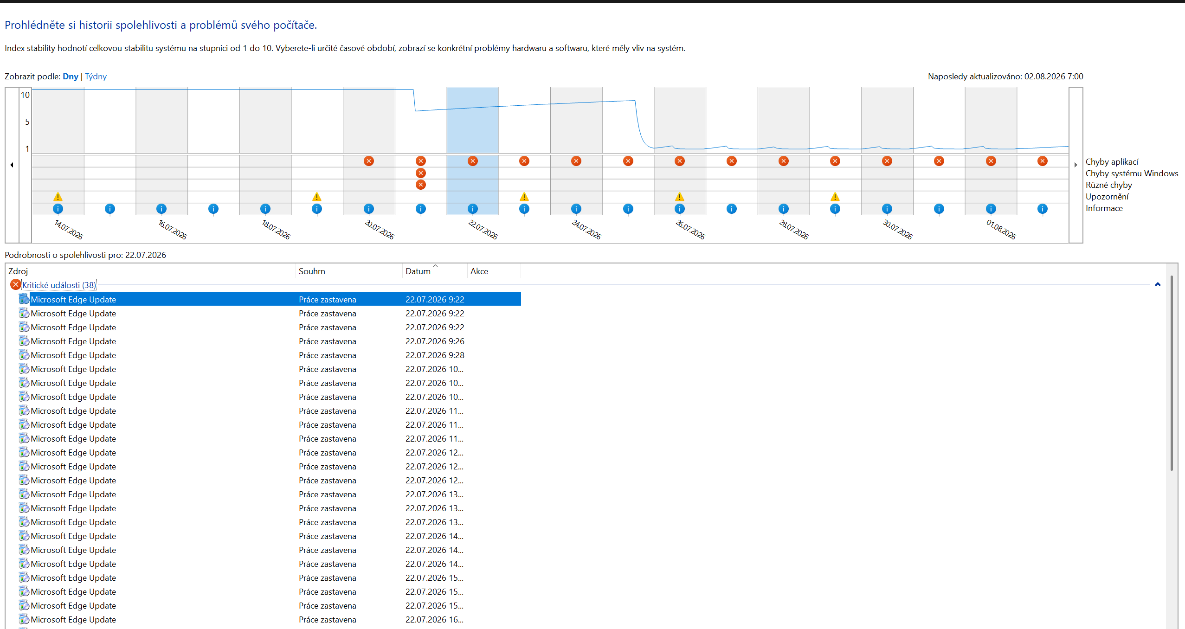Screen dimensions: 1185x629
Task: Click the information icon for 22.07.2026
Action: [473, 209]
